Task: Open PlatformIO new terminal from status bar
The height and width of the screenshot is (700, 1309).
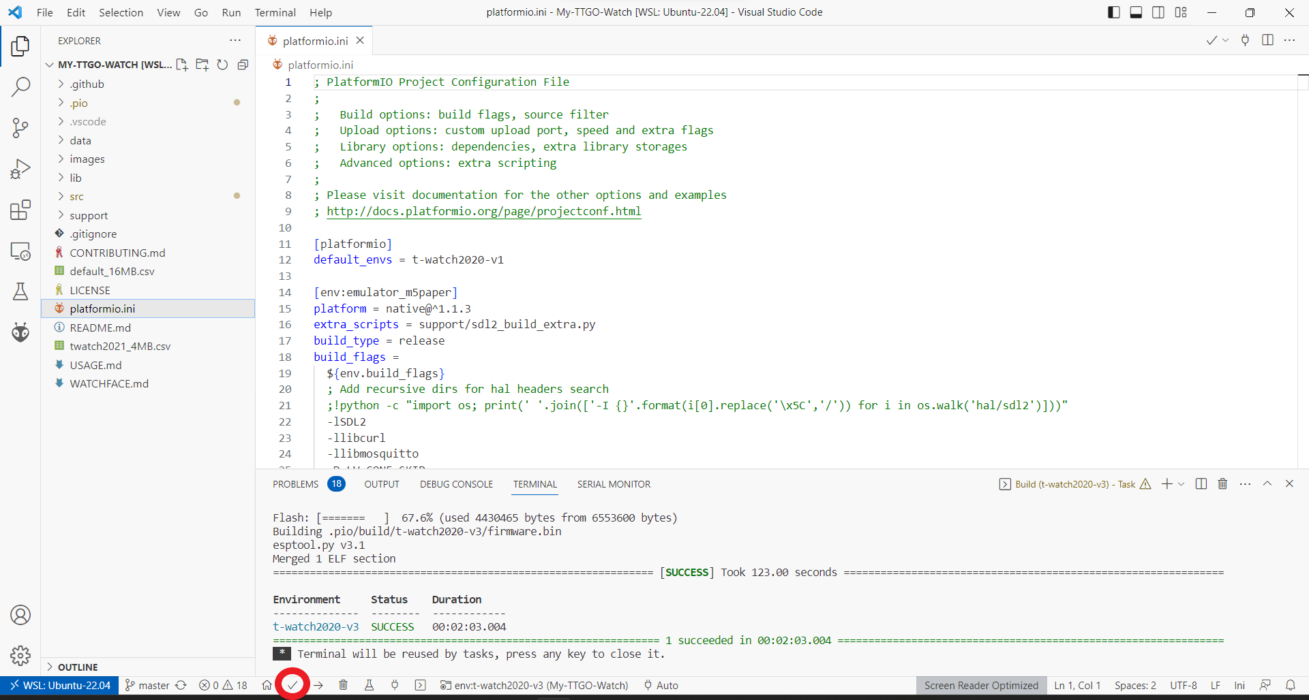Action: (421, 685)
